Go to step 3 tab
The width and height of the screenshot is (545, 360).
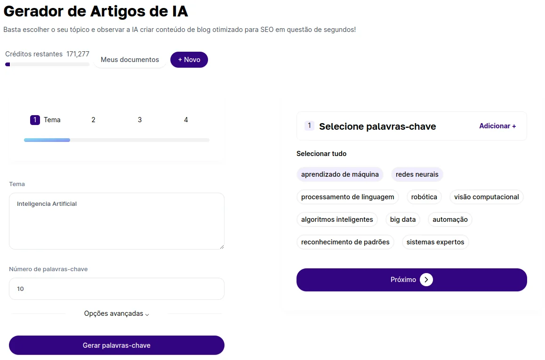click(x=140, y=120)
